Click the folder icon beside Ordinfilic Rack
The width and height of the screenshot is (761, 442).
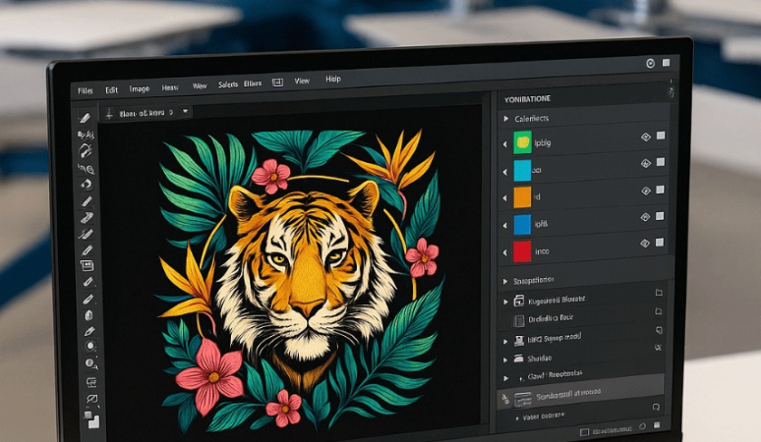tap(659, 311)
